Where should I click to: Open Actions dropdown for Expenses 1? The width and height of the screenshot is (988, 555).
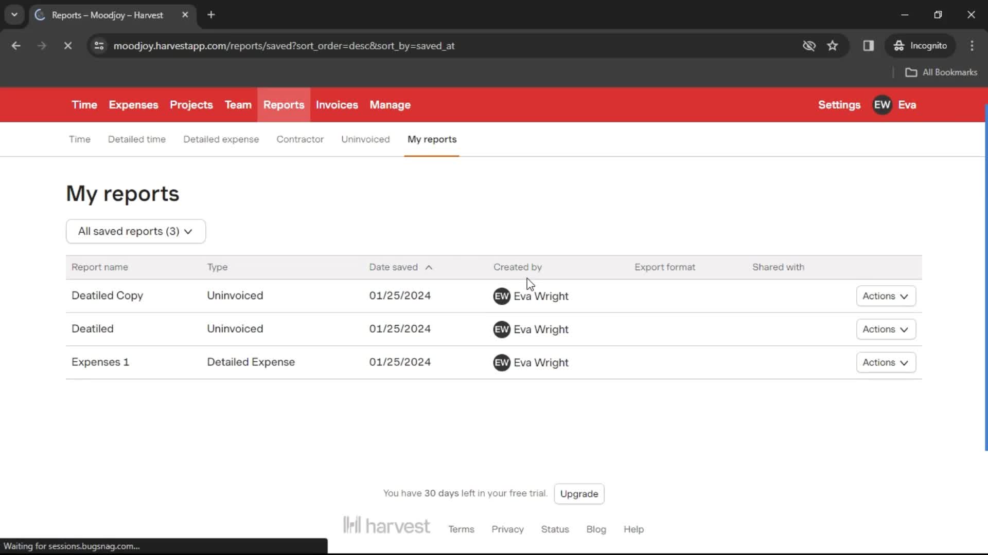coord(886,363)
